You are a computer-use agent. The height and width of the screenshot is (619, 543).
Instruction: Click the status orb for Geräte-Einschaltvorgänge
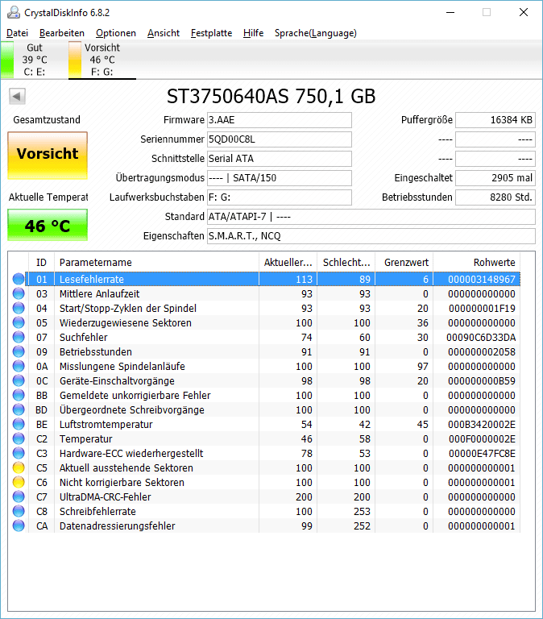pyautogui.click(x=19, y=380)
